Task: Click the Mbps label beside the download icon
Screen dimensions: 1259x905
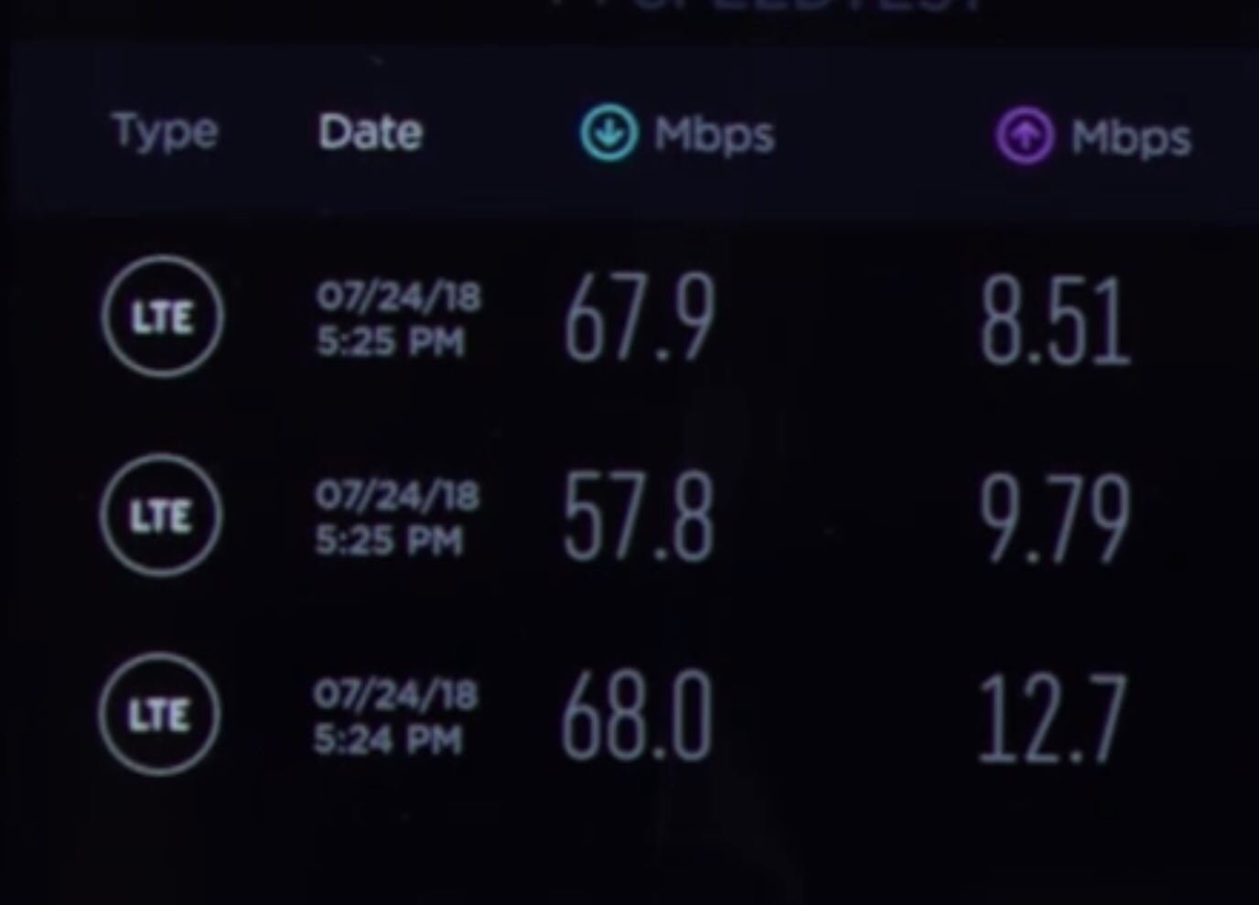Action: tap(715, 136)
